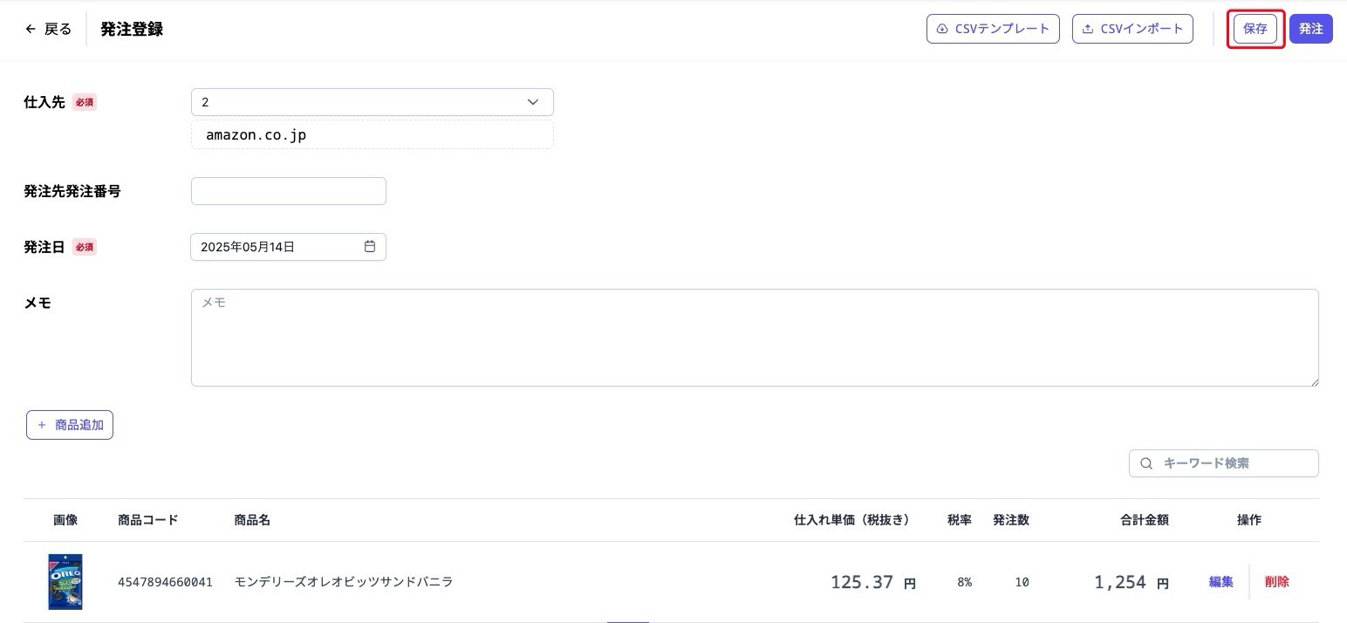Click the 商品コード column header
The width and height of the screenshot is (1347, 623).
pyautogui.click(x=147, y=520)
